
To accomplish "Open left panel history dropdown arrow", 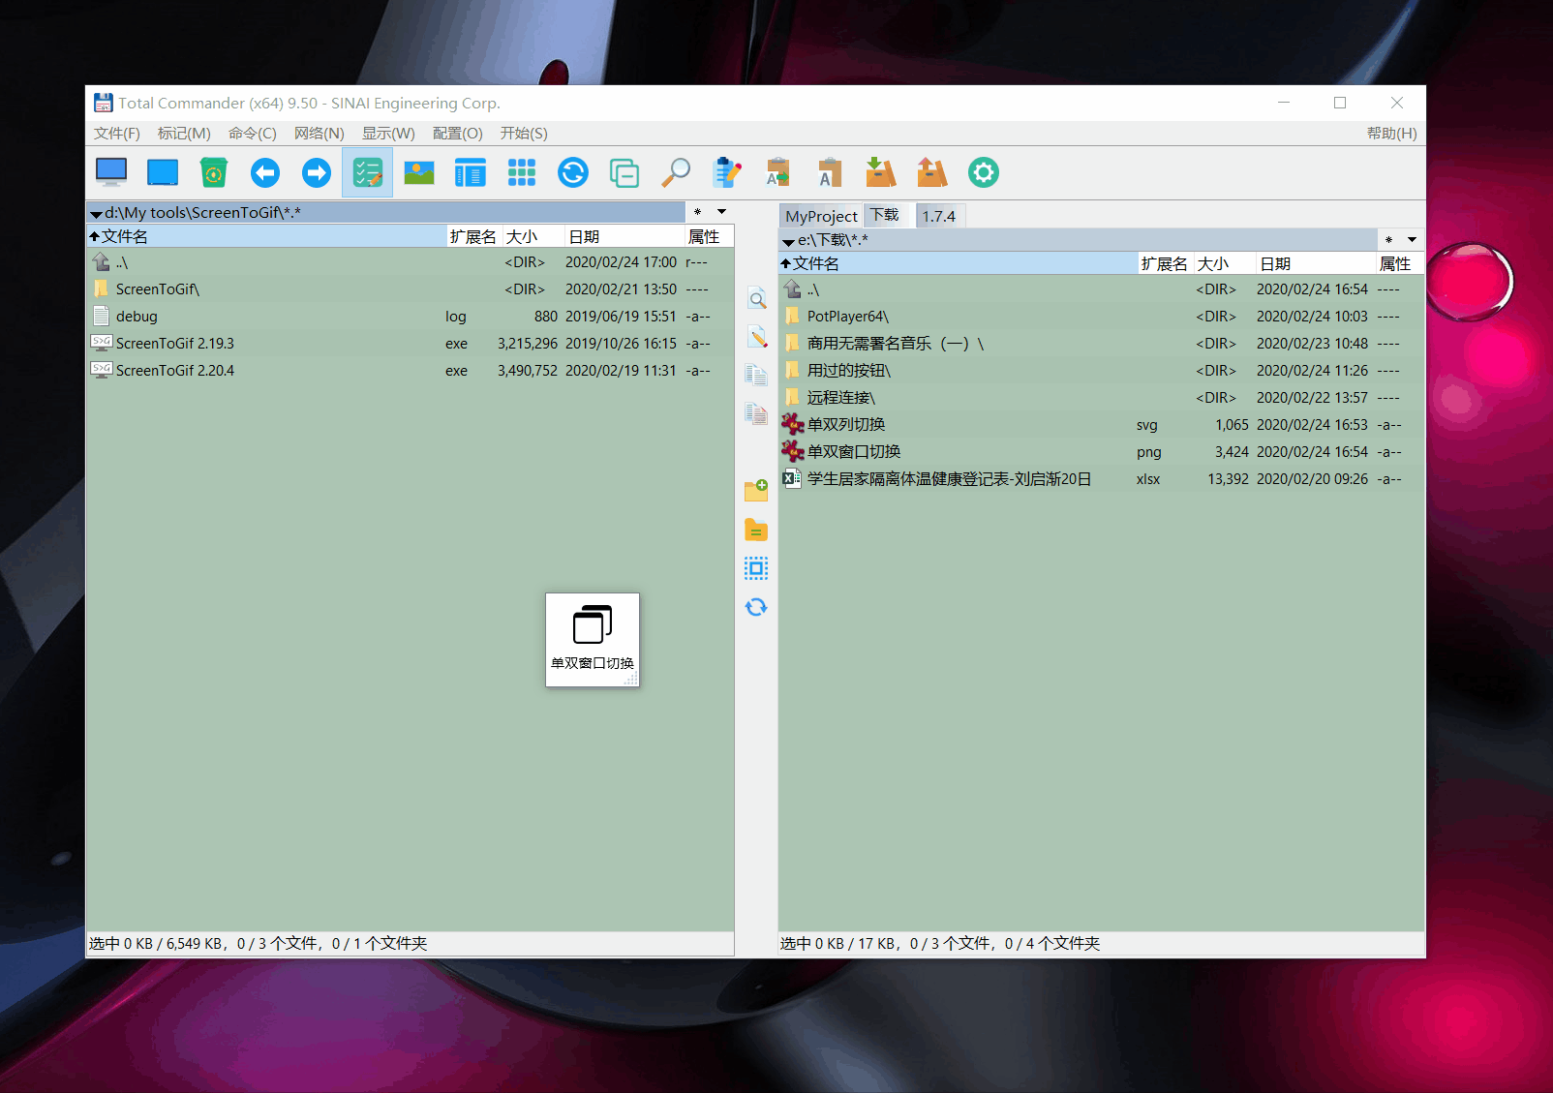I will (722, 212).
